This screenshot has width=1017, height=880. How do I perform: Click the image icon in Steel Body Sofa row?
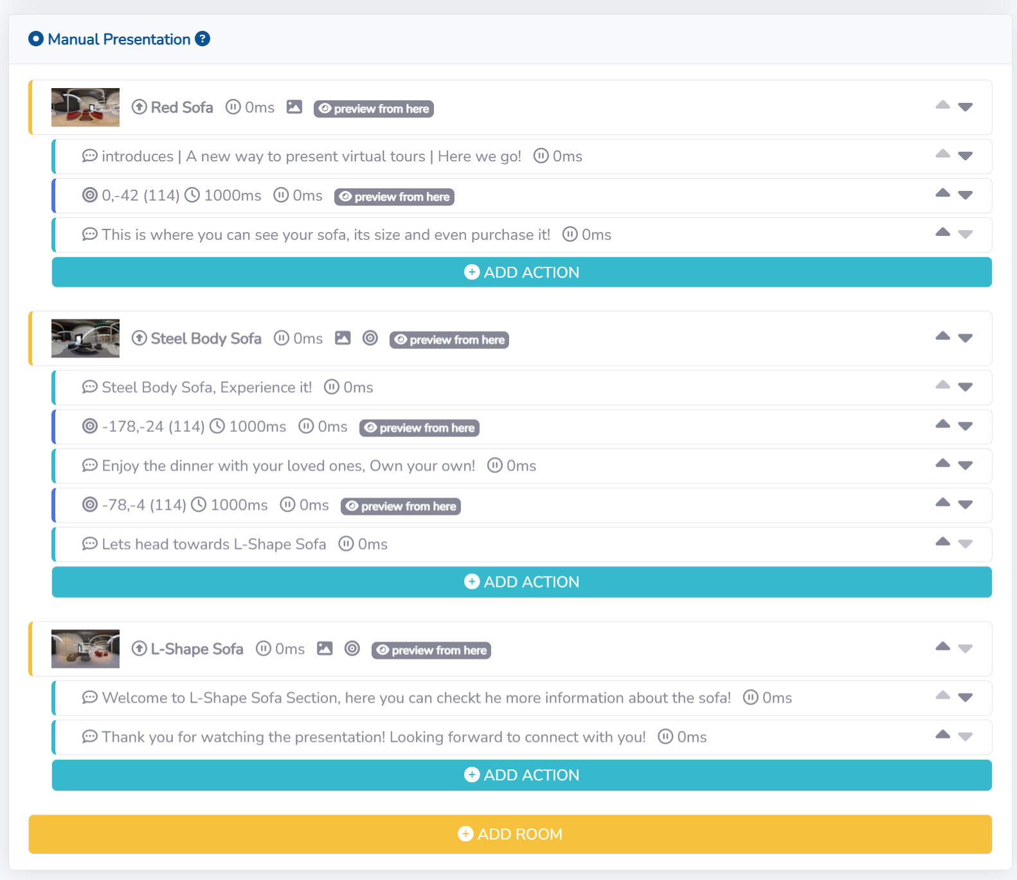tap(343, 338)
